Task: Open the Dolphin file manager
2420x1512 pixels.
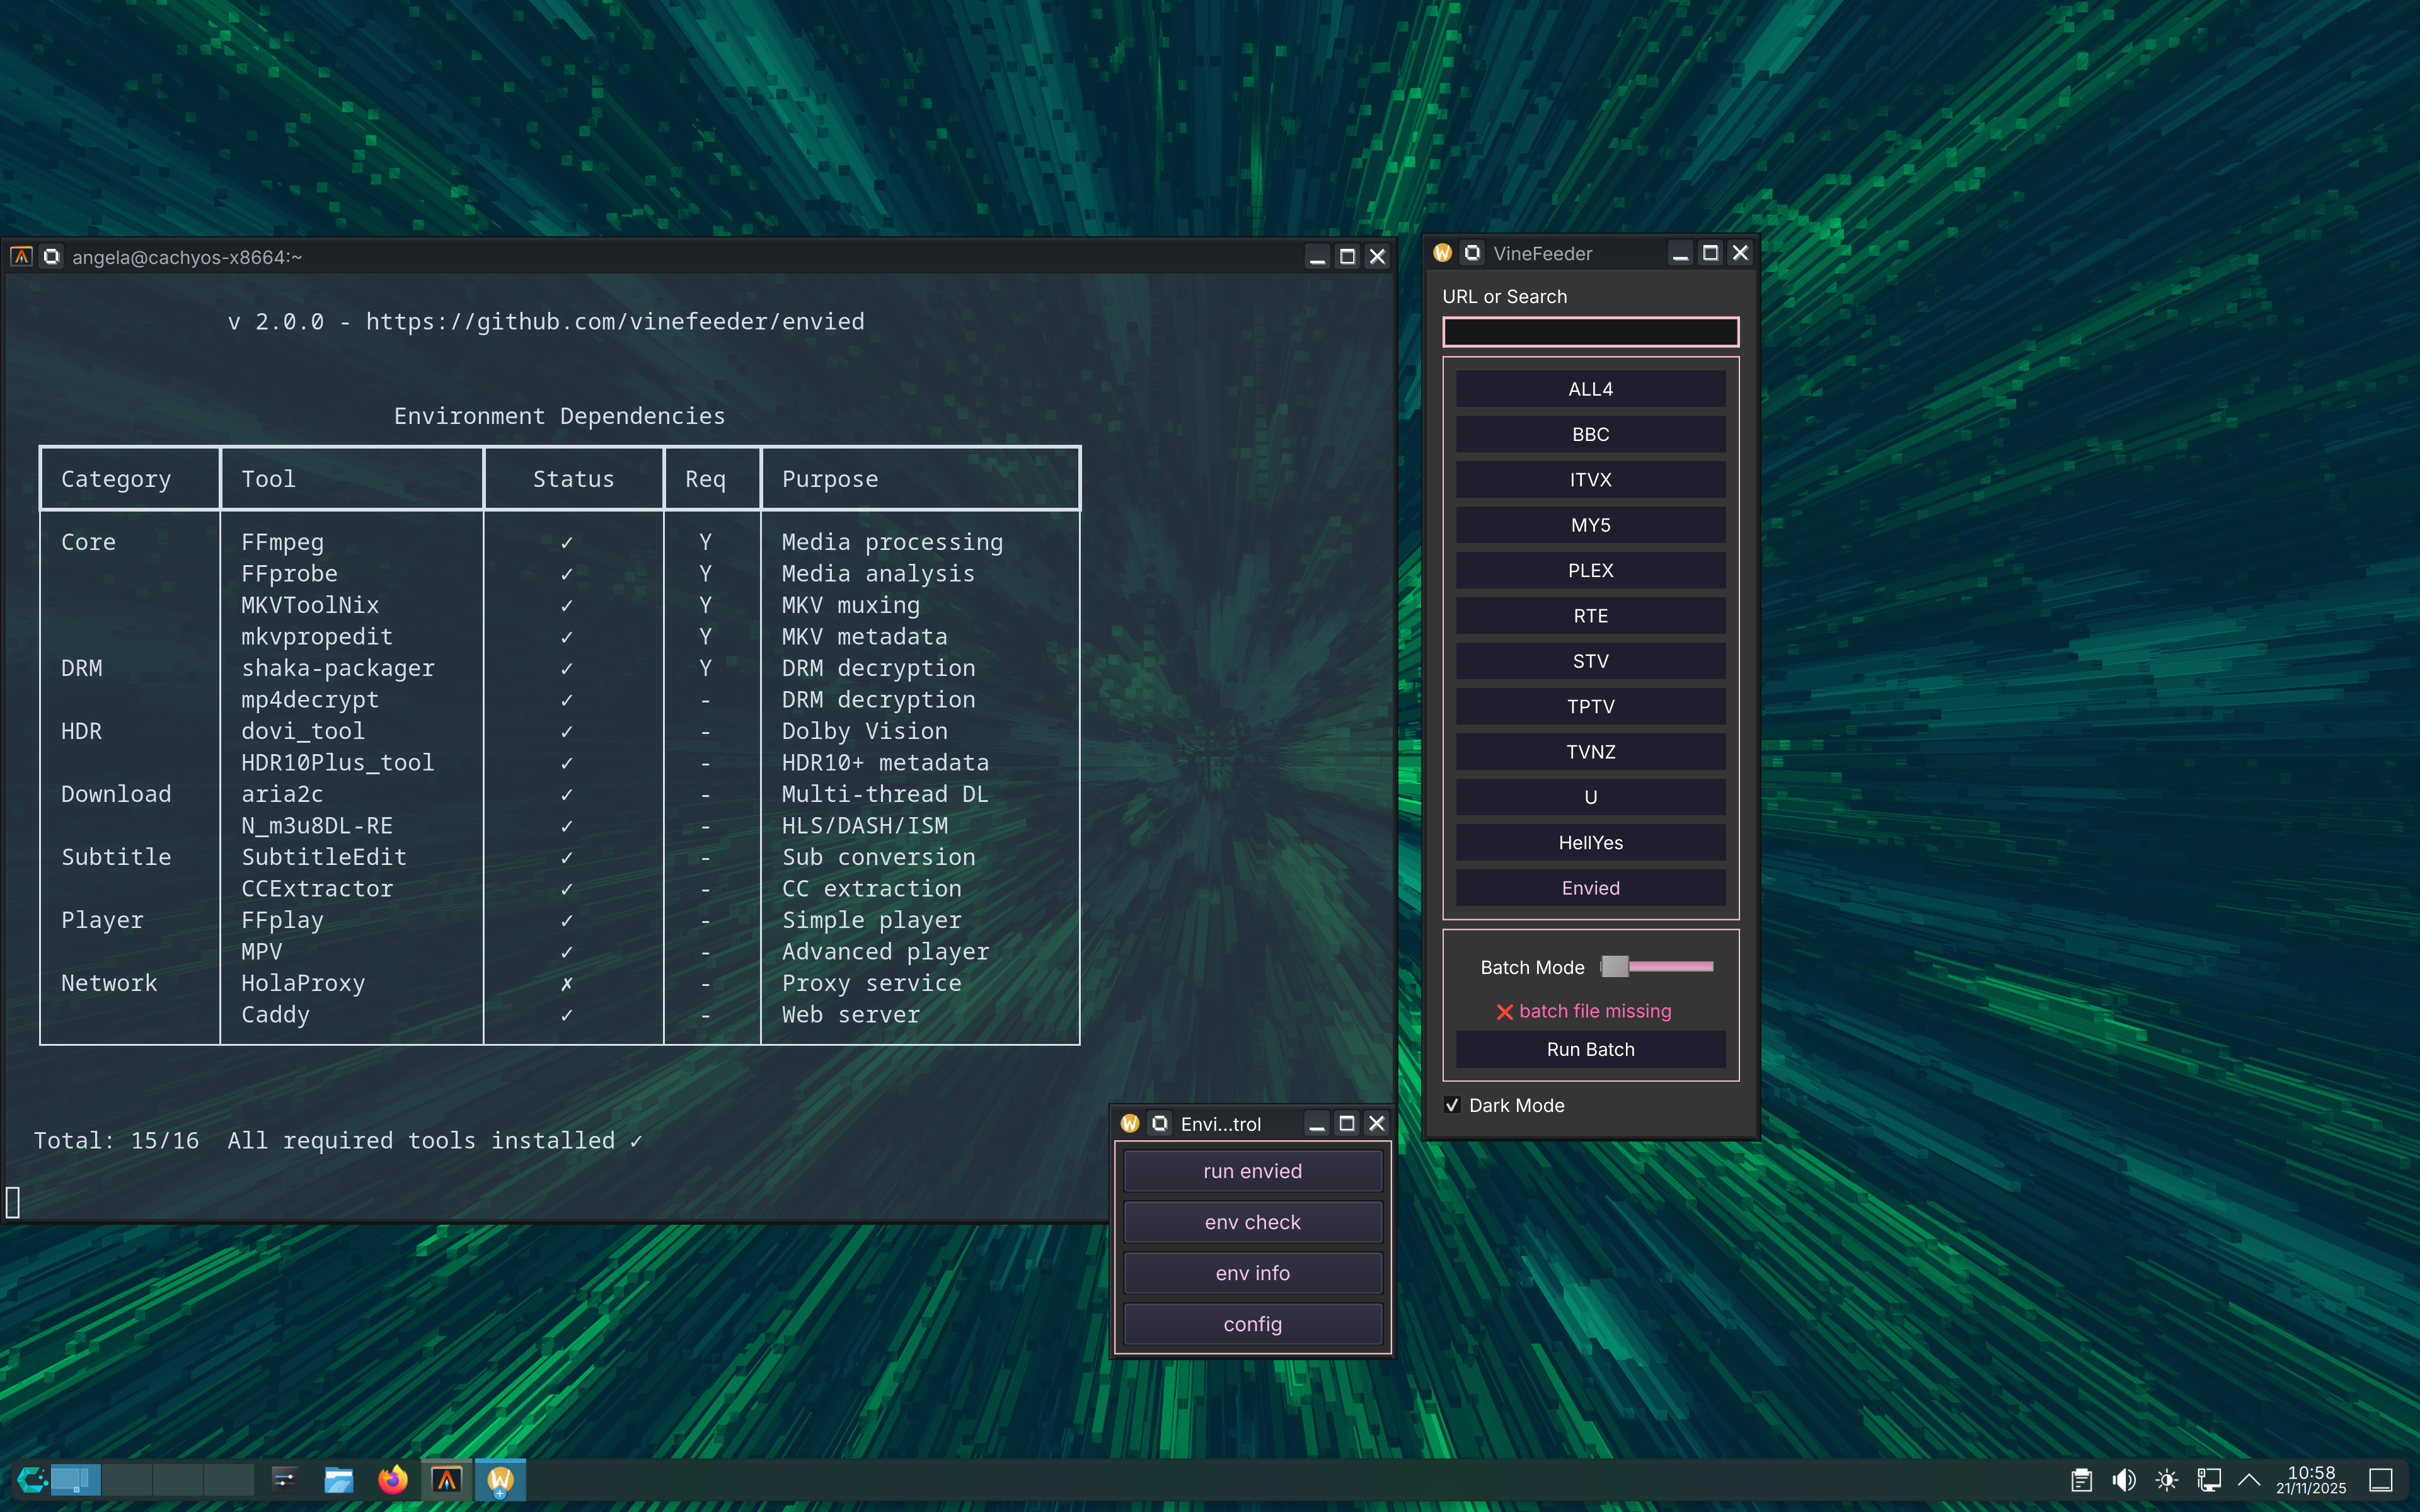Action: tap(339, 1479)
